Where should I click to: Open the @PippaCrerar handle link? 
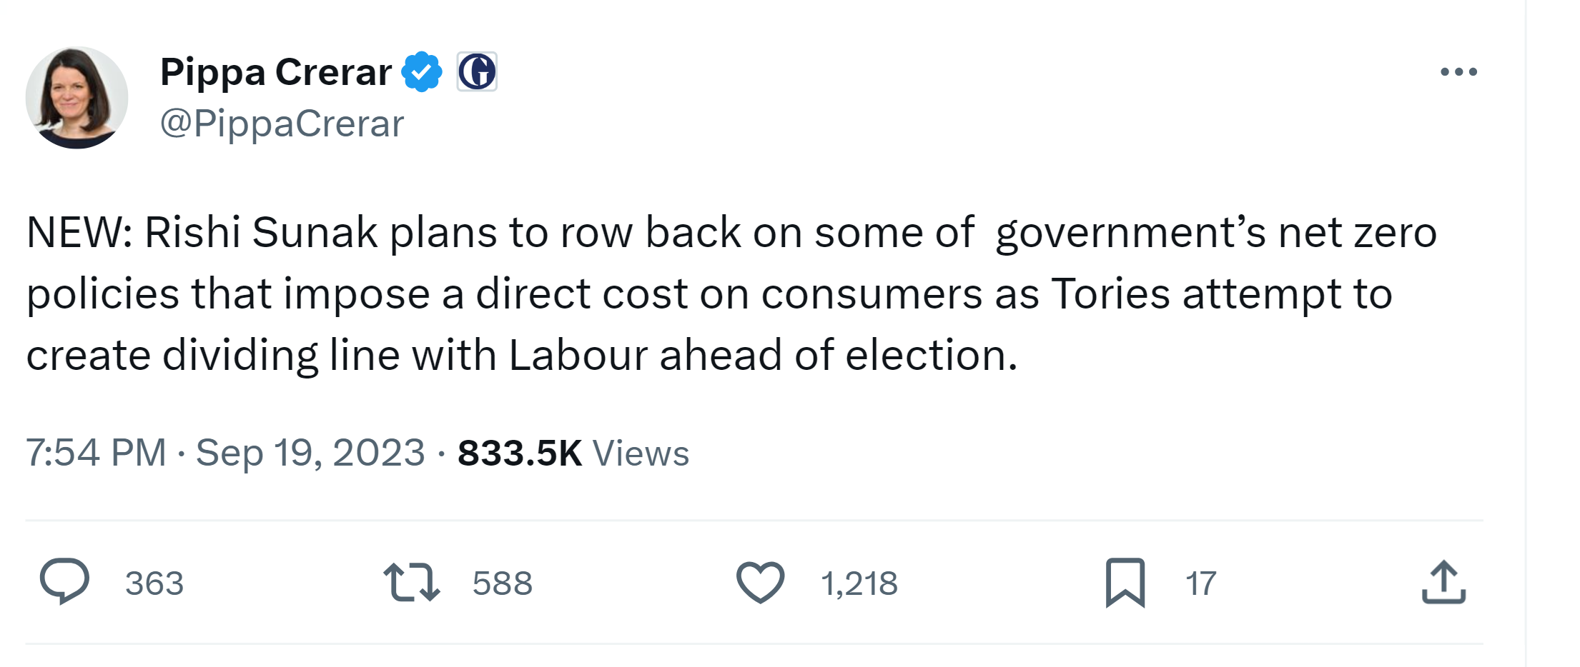click(x=282, y=124)
